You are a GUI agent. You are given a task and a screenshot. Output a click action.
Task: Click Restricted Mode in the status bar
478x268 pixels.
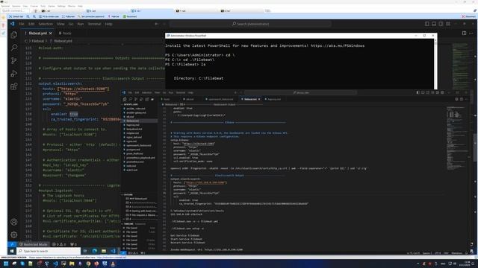34,244
